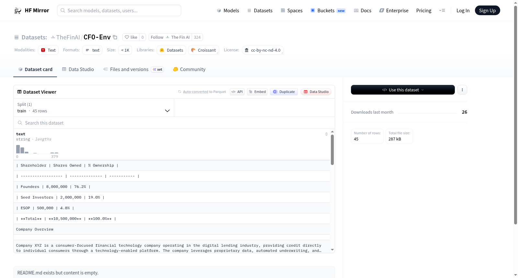Open Data Studio from the viewer header
This screenshot has width=518, height=278.
(316, 92)
